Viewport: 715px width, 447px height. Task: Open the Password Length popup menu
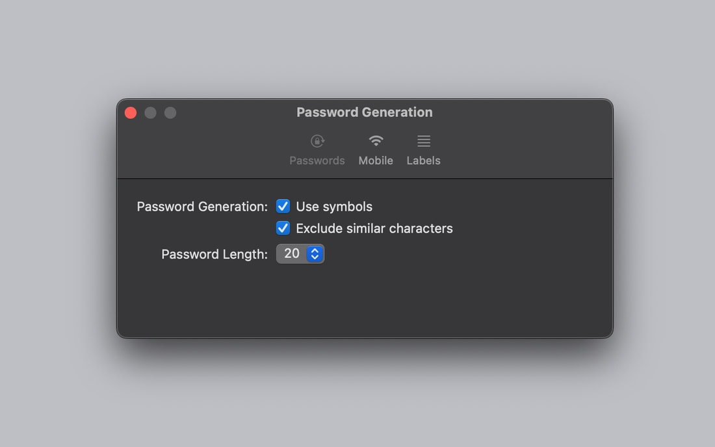(x=300, y=254)
